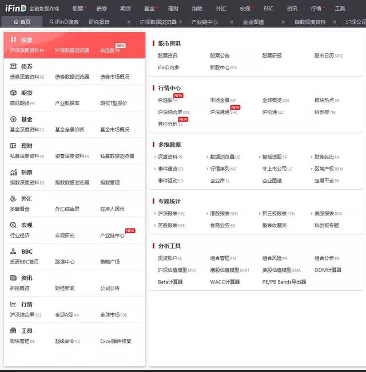Open 沪深港通 SHC link
Image resolution: width=366 pixels, height=372 pixels.
pyautogui.click(x=224, y=112)
